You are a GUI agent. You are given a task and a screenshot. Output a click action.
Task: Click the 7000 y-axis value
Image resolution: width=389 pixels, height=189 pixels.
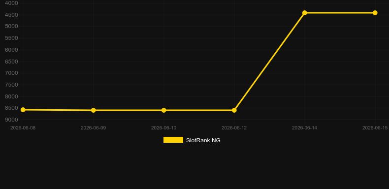[11, 73]
